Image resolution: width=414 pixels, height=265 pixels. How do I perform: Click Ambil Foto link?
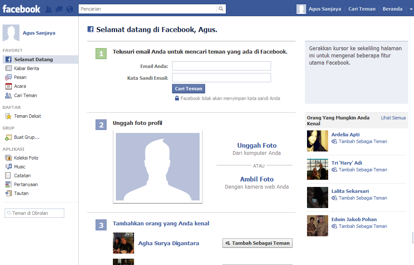click(x=257, y=179)
